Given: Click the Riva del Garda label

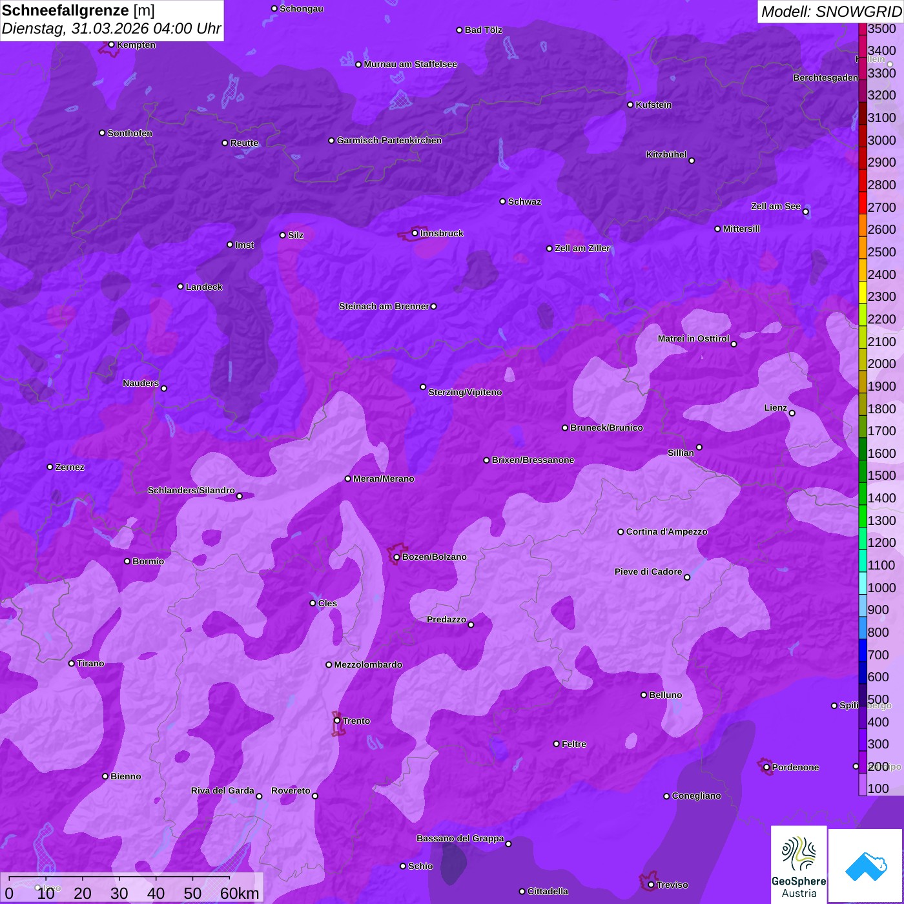Looking at the screenshot, I should point(223,790).
